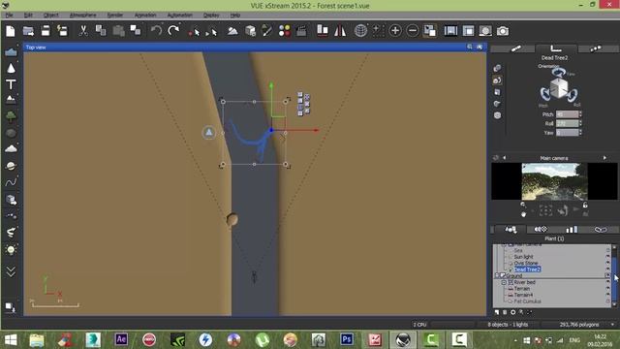Toggle visibility of Terrain layer

click(607, 289)
